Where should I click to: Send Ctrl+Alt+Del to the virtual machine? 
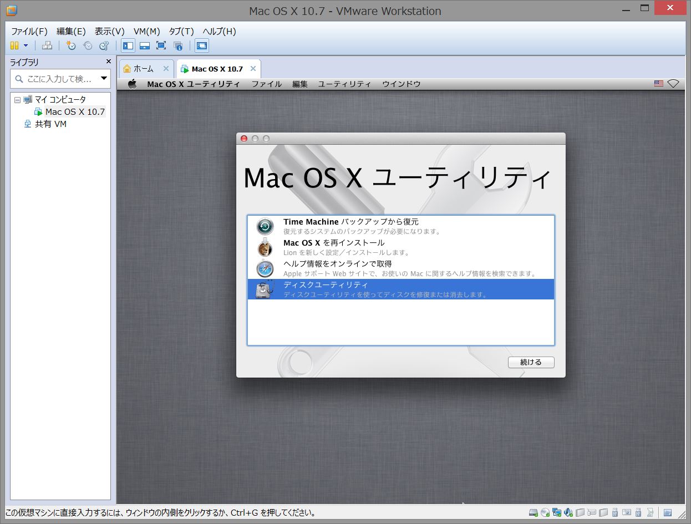tap(47, 45)
